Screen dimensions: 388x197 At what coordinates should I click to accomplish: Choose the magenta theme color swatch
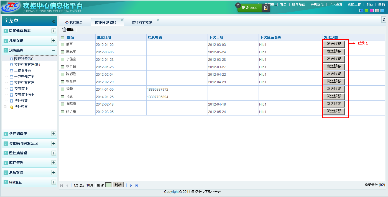click(372, 10)
